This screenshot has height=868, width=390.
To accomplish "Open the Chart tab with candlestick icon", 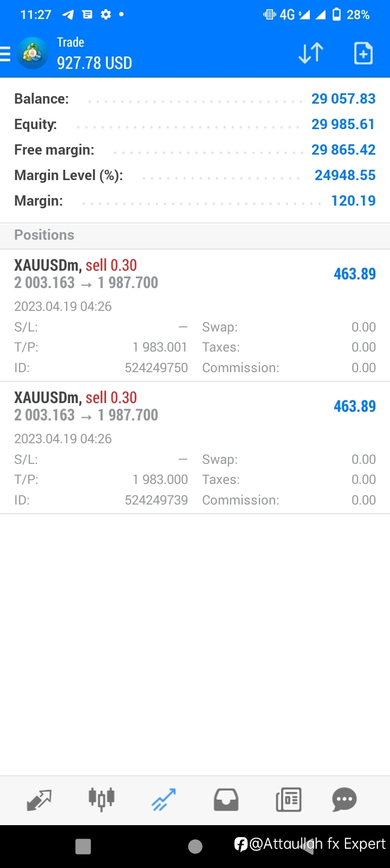I will 101,800.
